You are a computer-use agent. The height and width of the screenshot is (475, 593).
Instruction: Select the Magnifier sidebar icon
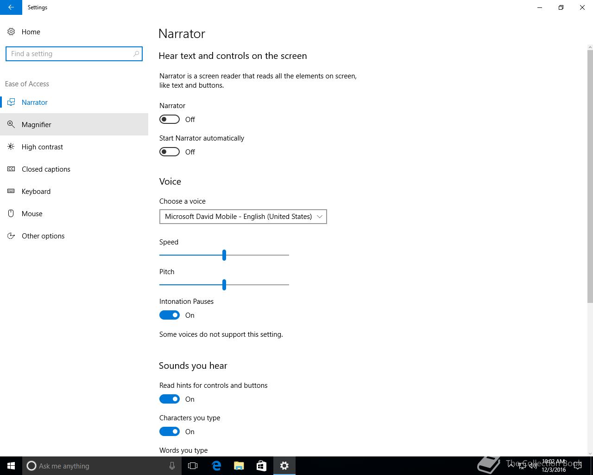[11, 125]
